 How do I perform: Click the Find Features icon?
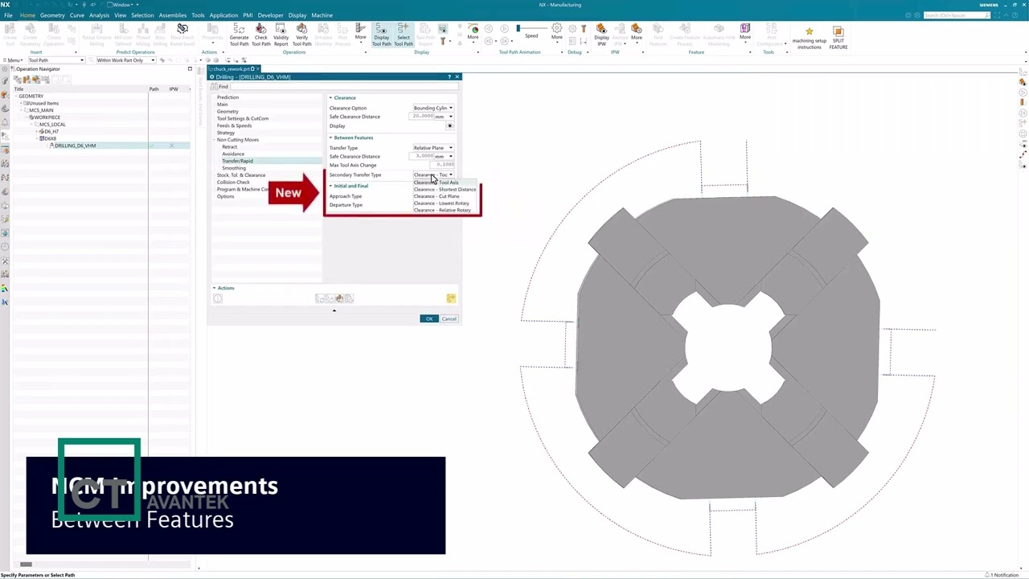tap(658, 30)
